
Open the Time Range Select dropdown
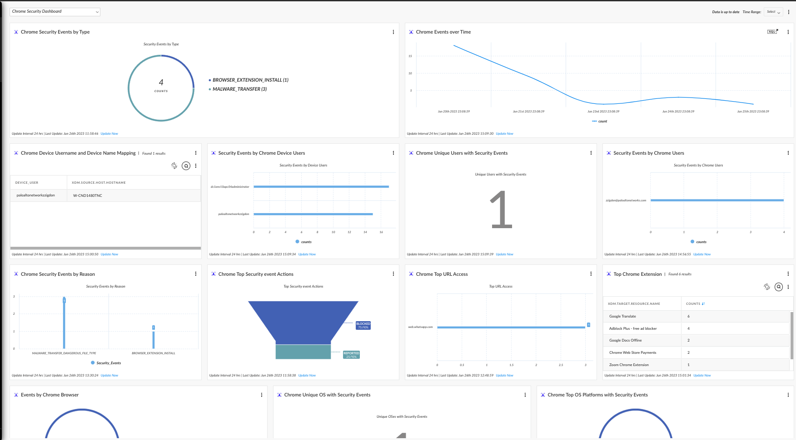point(773,12)
